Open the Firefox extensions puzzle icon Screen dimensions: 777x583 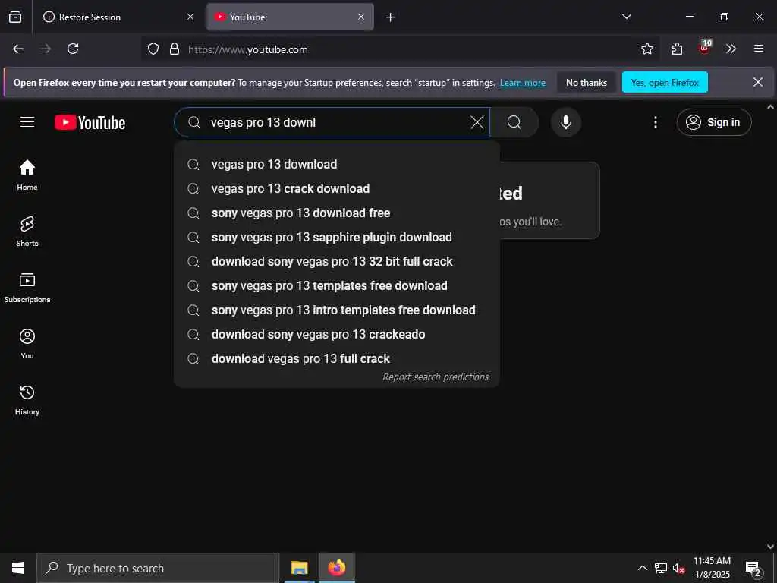(677, 49)
